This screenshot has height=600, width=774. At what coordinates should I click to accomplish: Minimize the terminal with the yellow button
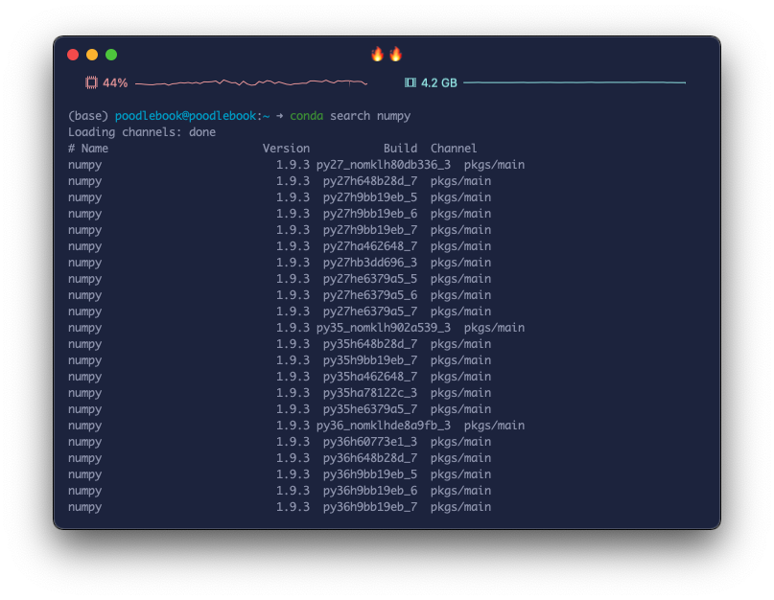[92, 55]
